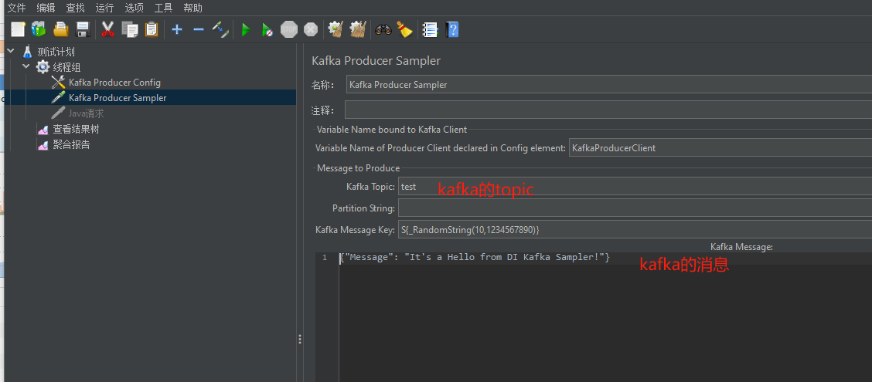The width and height of the screenshot is (872, 382).
Task: Click the Stop test icon
Action: (x=289, y=29)
